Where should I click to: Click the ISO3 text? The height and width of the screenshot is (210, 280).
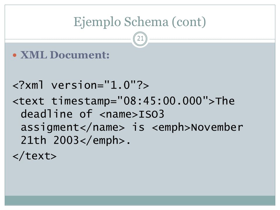pos(151,114)
